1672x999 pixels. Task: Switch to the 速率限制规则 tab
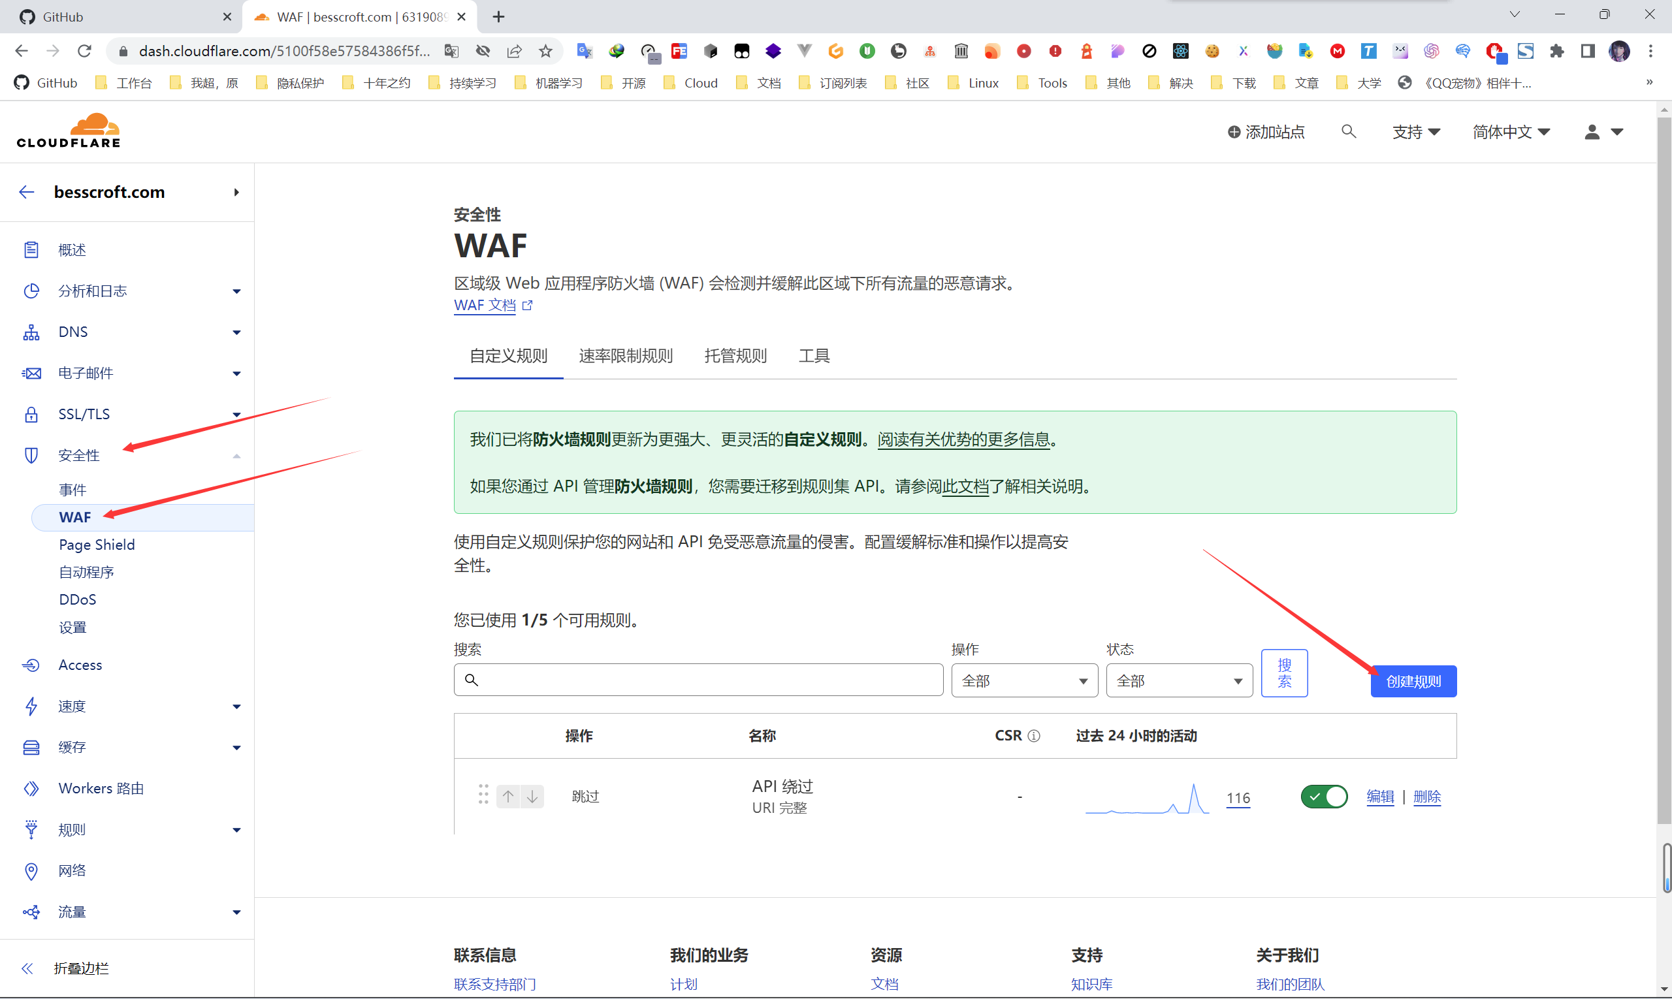tap(626, 355)
